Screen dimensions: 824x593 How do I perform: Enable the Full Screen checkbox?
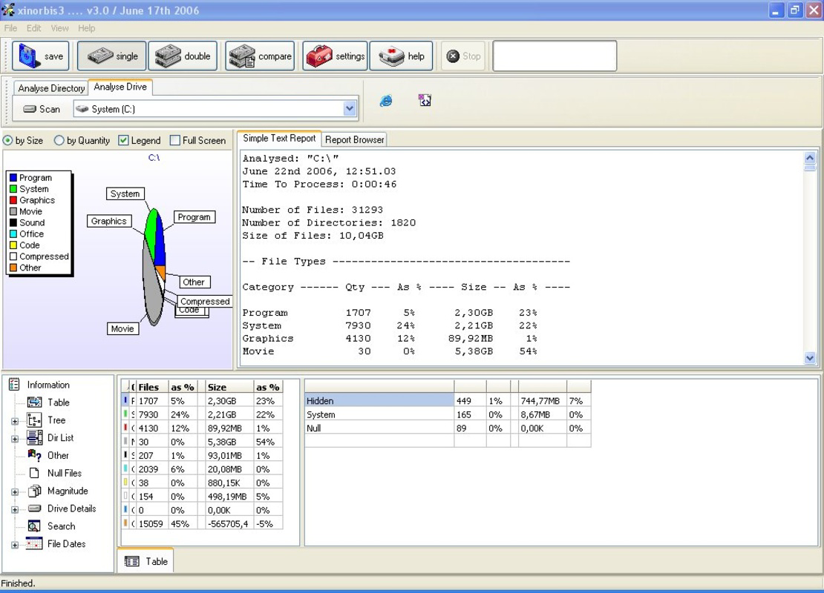[x=175, y=141]
